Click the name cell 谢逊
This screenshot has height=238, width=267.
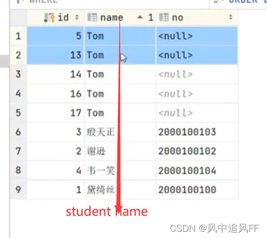pyautogui.click(x=120, y=151)
